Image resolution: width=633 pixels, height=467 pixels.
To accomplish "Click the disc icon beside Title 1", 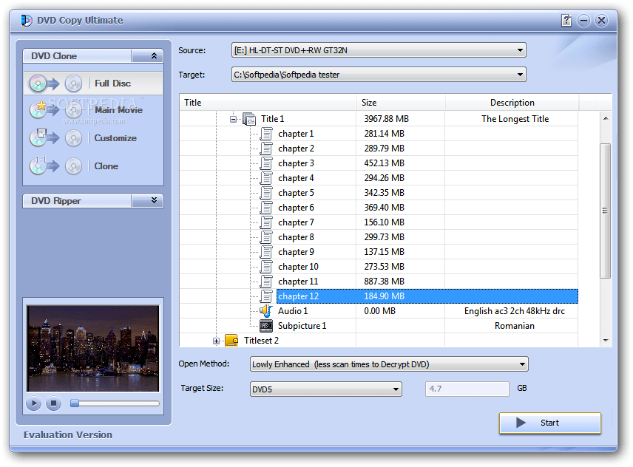I will [x=248, y=118].
